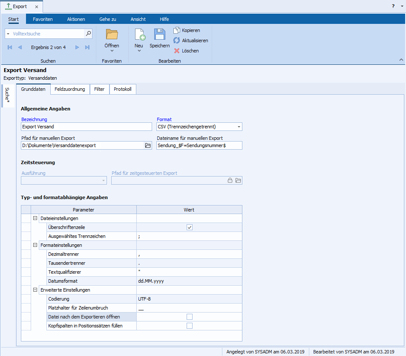
Task: Browse folder for manual export path
Action: click(x=148, y=145)
